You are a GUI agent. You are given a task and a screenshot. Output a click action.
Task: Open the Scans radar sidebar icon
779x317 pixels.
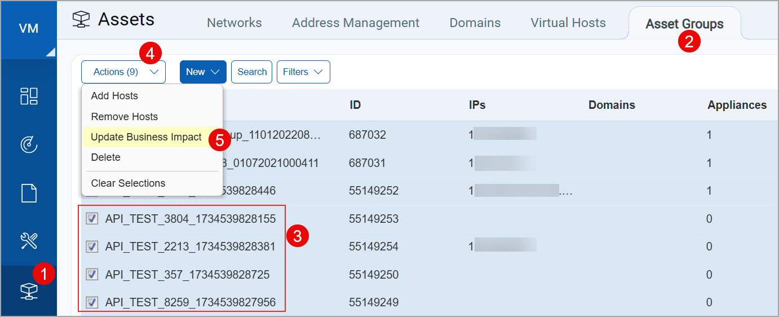point(29,145)
